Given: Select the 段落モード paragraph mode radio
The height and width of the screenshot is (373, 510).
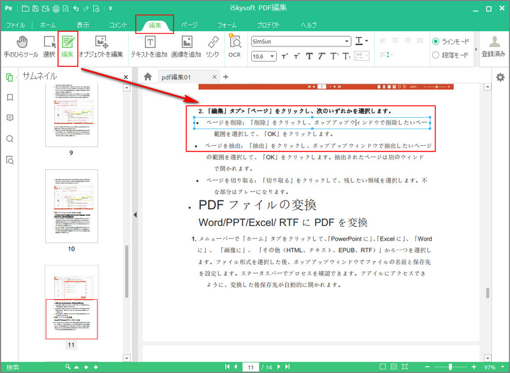Looking at the screenshot, I should tap(435, 55).
